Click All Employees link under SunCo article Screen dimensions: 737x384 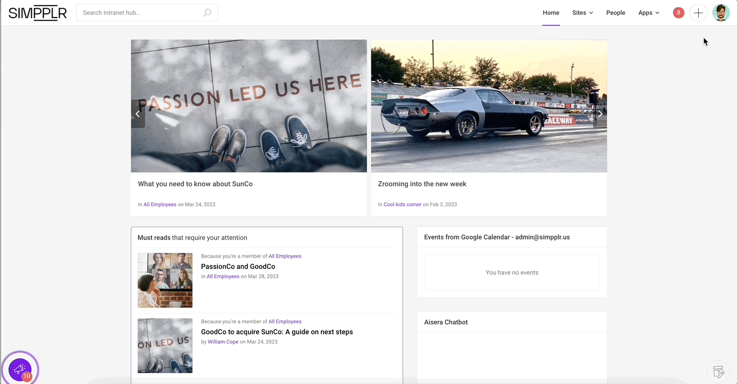tap(160, 205)
